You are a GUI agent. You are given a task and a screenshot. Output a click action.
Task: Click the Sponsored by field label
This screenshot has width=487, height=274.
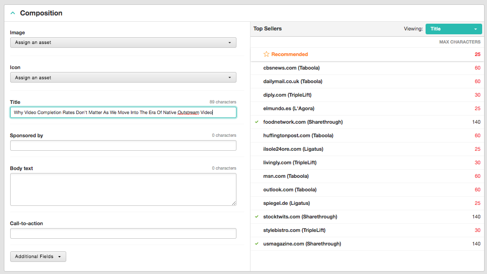click(x=27, y=136)
